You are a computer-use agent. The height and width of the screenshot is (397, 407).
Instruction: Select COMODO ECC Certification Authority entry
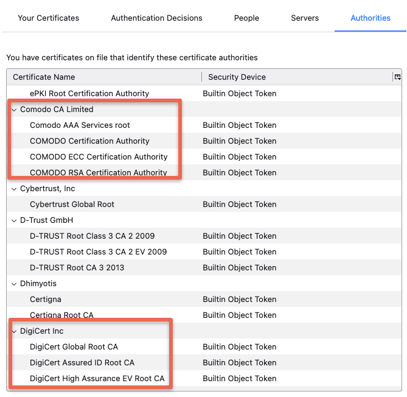pyautogui.click(x=204, y=156)
